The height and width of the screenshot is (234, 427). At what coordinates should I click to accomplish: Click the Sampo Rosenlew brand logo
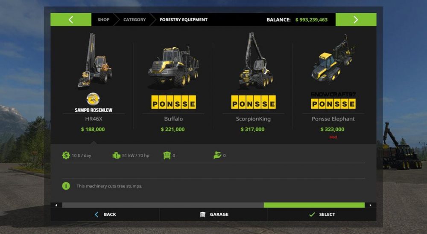[93, 102]
